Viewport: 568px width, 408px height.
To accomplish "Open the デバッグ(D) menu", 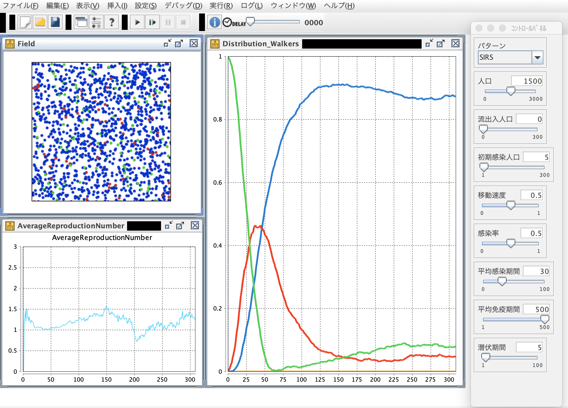I will point(183,6).
